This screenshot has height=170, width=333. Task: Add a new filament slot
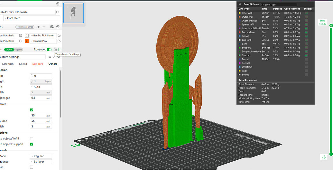pyautogui.click(x=38, y=27)
